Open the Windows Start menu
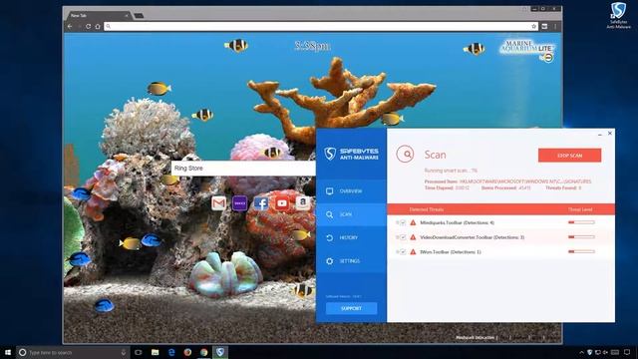Screen dimensions: 638x359 click(x=8, y=352)
